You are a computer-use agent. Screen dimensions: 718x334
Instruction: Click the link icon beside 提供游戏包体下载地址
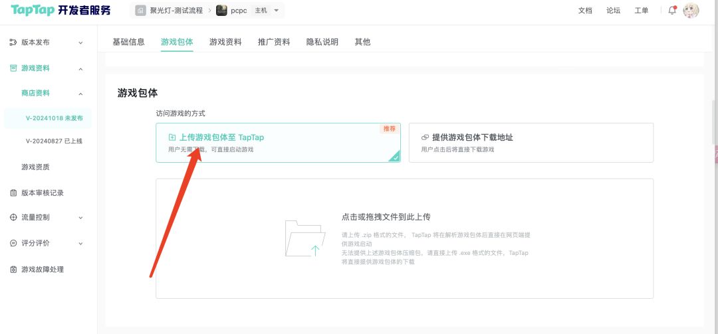click(x=425, y=137)
